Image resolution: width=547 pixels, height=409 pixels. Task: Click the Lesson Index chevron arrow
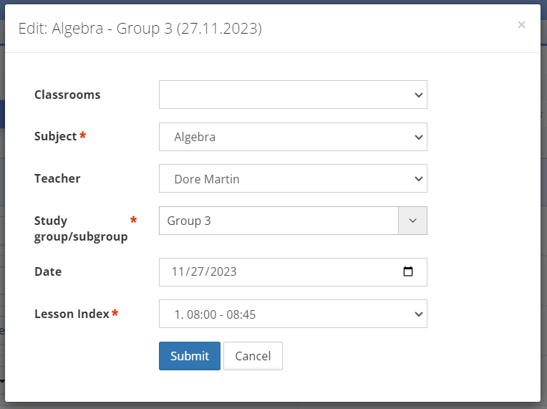(419, 314)
